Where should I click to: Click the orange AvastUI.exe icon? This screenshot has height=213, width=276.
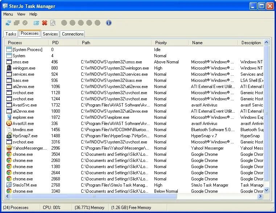pos(9,124)
